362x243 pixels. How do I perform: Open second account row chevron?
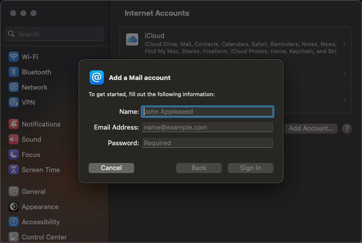pos(344,73)
